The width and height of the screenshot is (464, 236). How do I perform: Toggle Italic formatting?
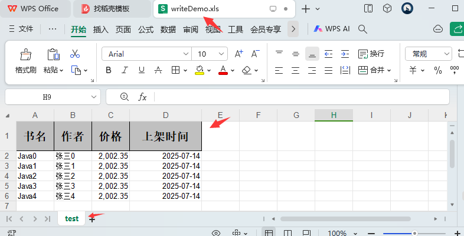(x=125, y=70)
